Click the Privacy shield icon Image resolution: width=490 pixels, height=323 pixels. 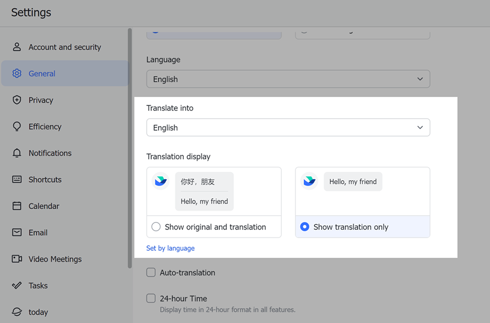[17, 100]
